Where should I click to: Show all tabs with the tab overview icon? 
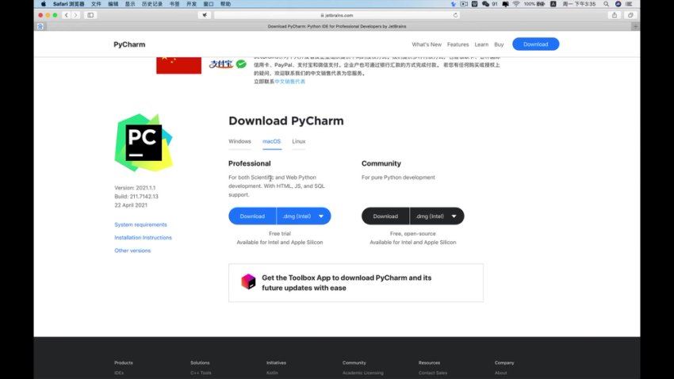coord(630,15)
